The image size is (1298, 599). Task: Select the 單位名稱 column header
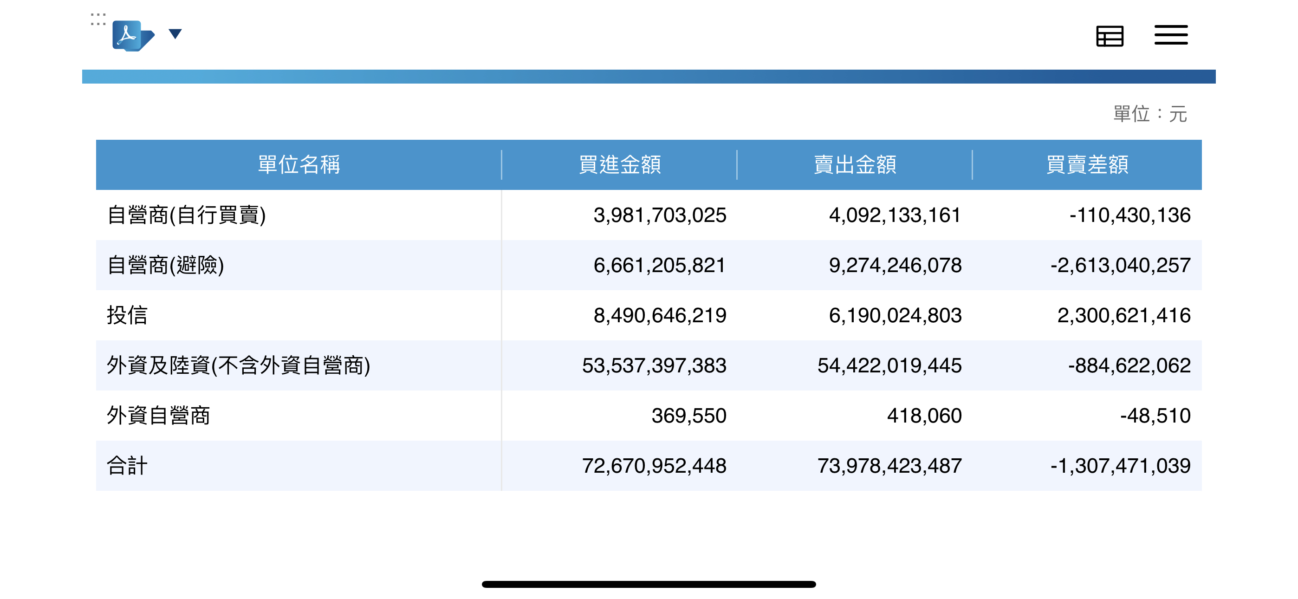click(299, 165)
